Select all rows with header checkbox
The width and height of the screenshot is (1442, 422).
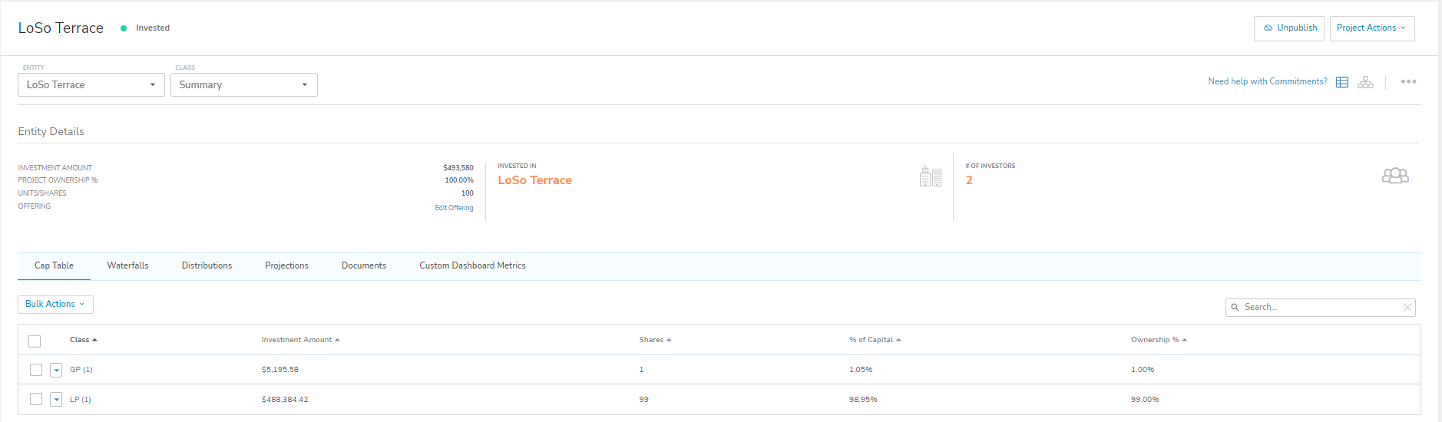[x=35, y=341]
